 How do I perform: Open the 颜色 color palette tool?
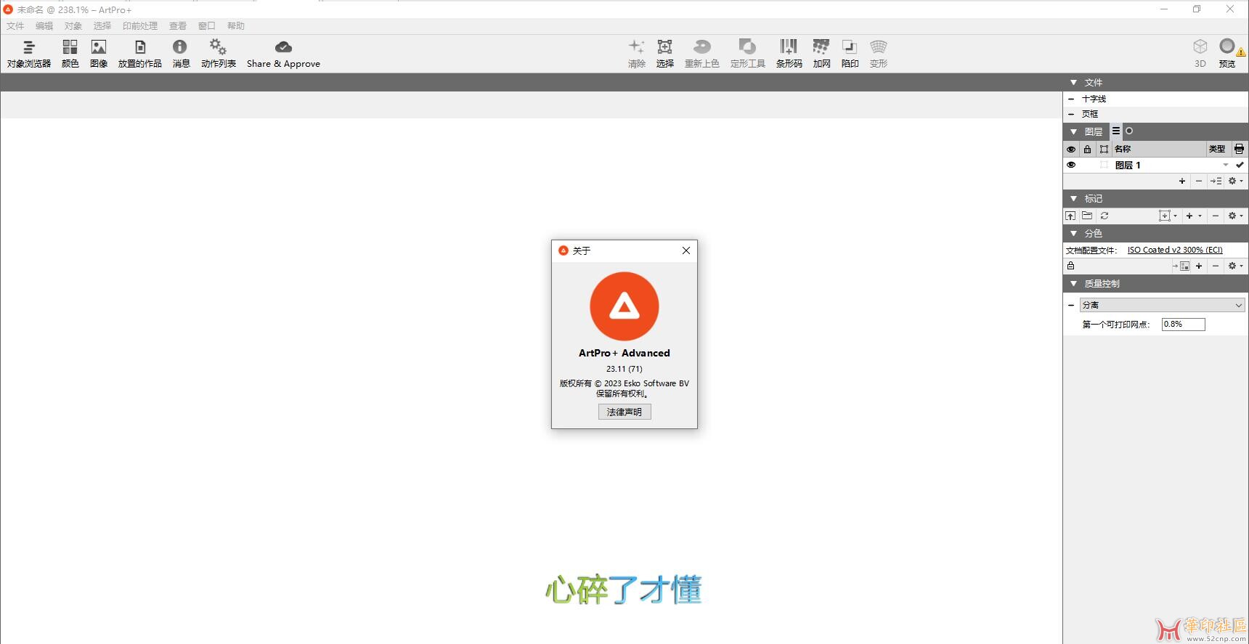tap(70, 54)
